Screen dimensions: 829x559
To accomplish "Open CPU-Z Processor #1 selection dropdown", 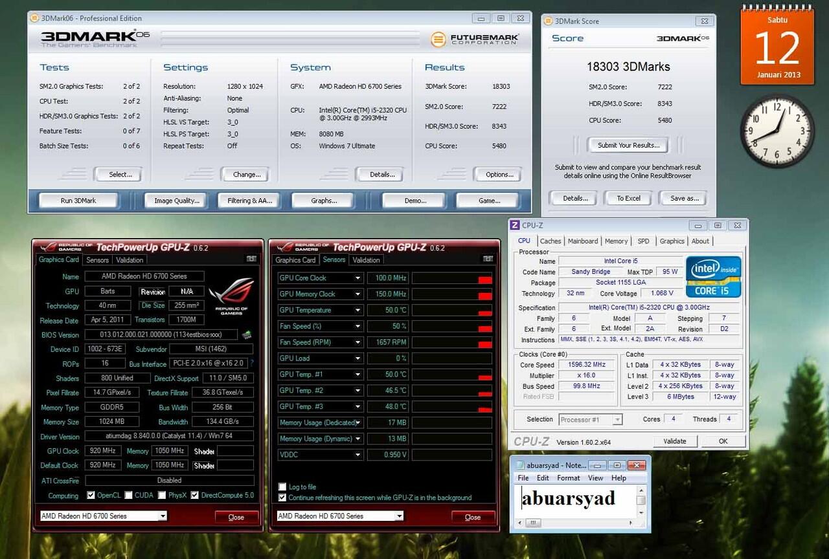I will [x=617, y=420].
